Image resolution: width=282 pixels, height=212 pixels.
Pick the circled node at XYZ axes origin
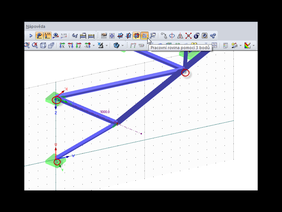pos(56,100)
